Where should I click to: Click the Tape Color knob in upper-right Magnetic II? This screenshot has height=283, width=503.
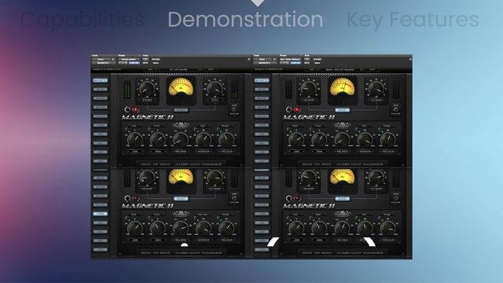tap(387, 139)
